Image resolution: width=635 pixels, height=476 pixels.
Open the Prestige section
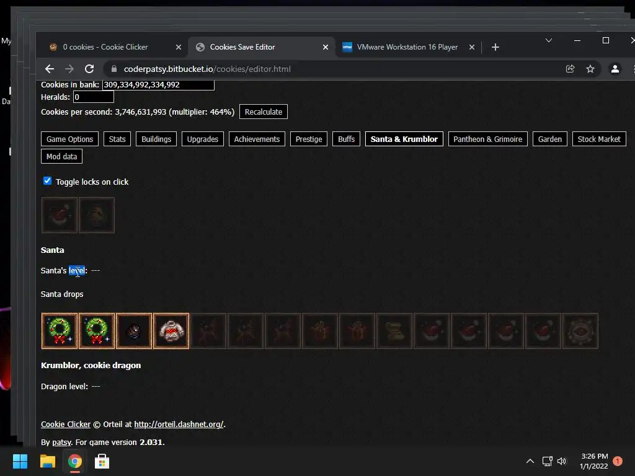309,139
